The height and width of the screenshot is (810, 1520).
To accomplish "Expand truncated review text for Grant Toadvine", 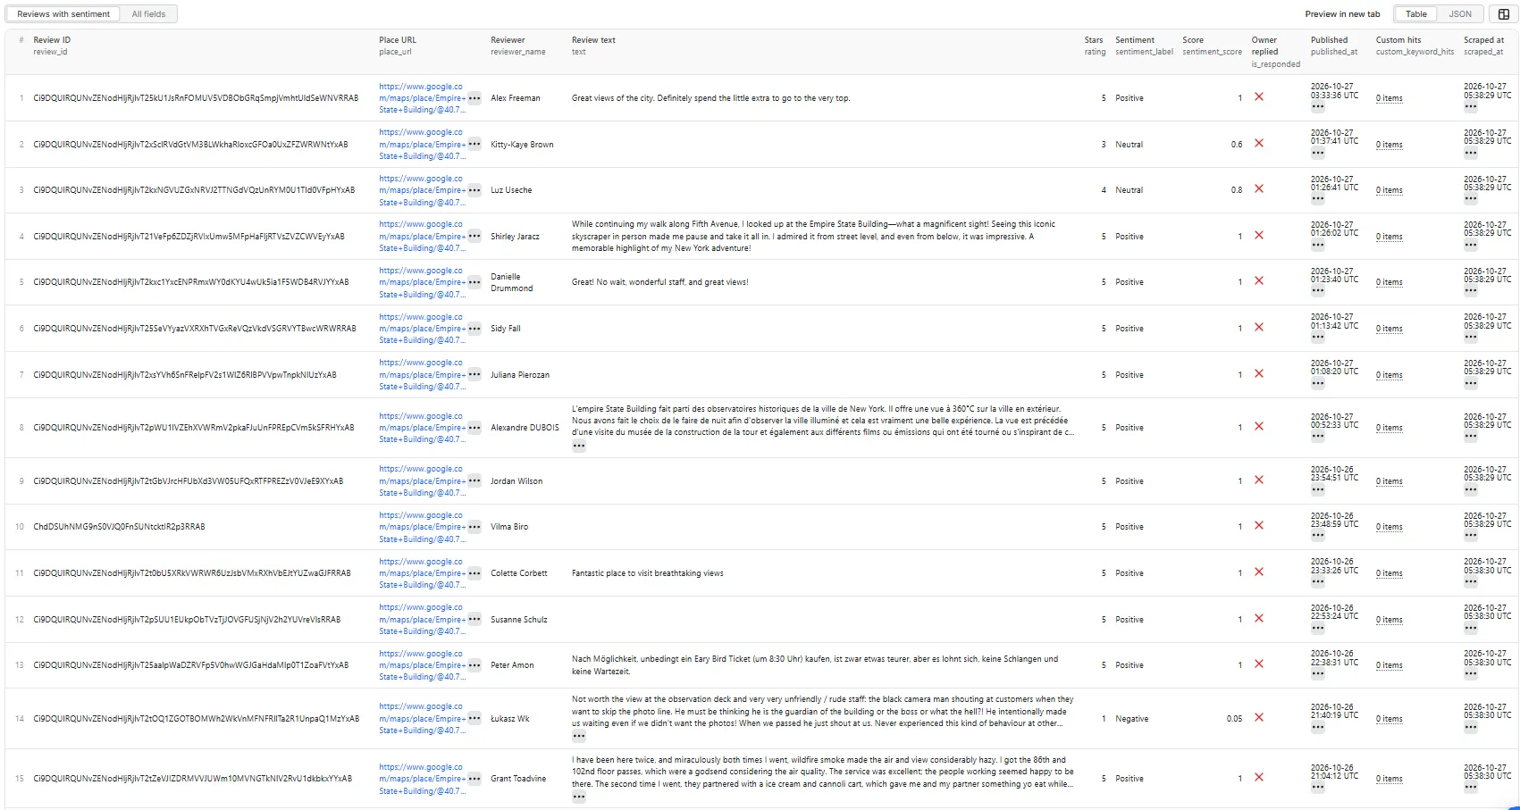I will (x=579, y=797).
